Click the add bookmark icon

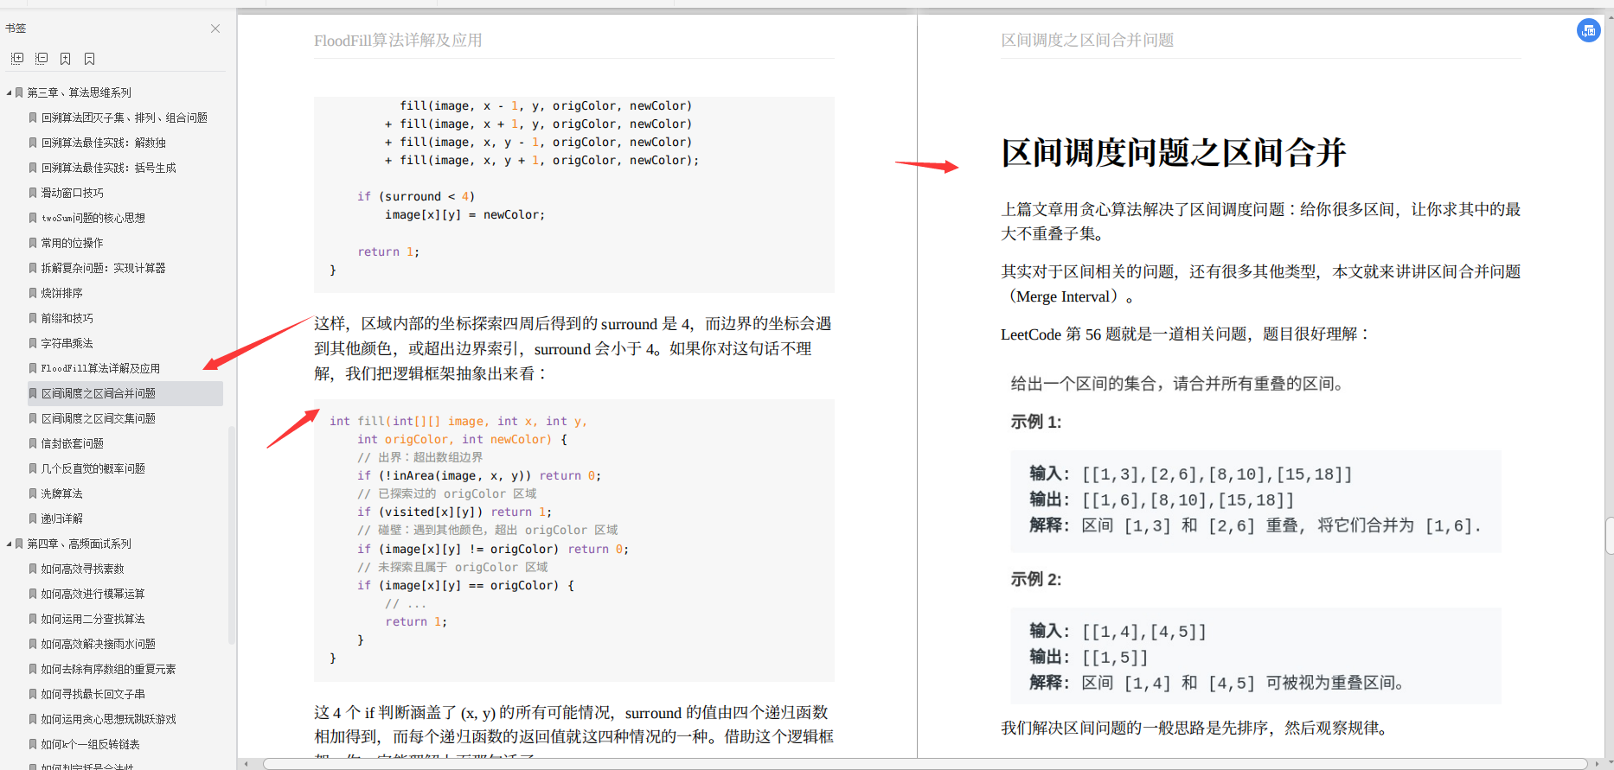[66, 59]
